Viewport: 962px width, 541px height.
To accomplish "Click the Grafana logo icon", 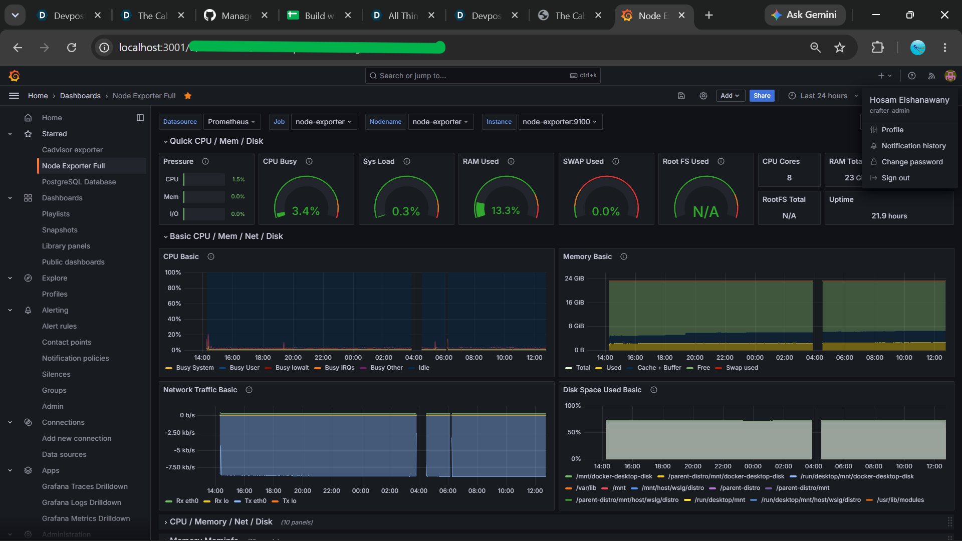I will coord(14,76).
